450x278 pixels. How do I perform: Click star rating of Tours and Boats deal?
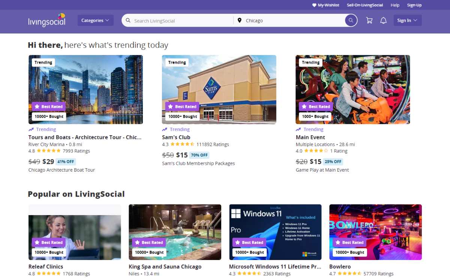click(49, 151)
